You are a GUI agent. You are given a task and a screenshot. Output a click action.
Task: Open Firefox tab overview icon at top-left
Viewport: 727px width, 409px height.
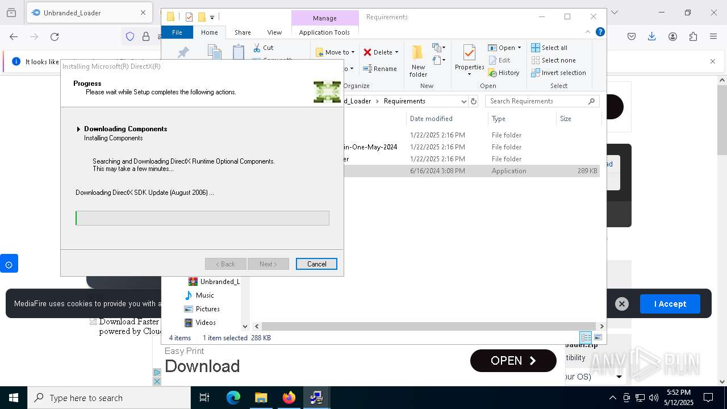12,12
